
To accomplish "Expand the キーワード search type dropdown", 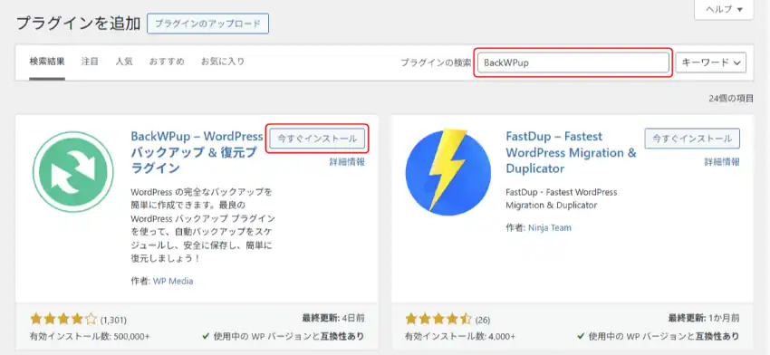I will tap(711, 62).
